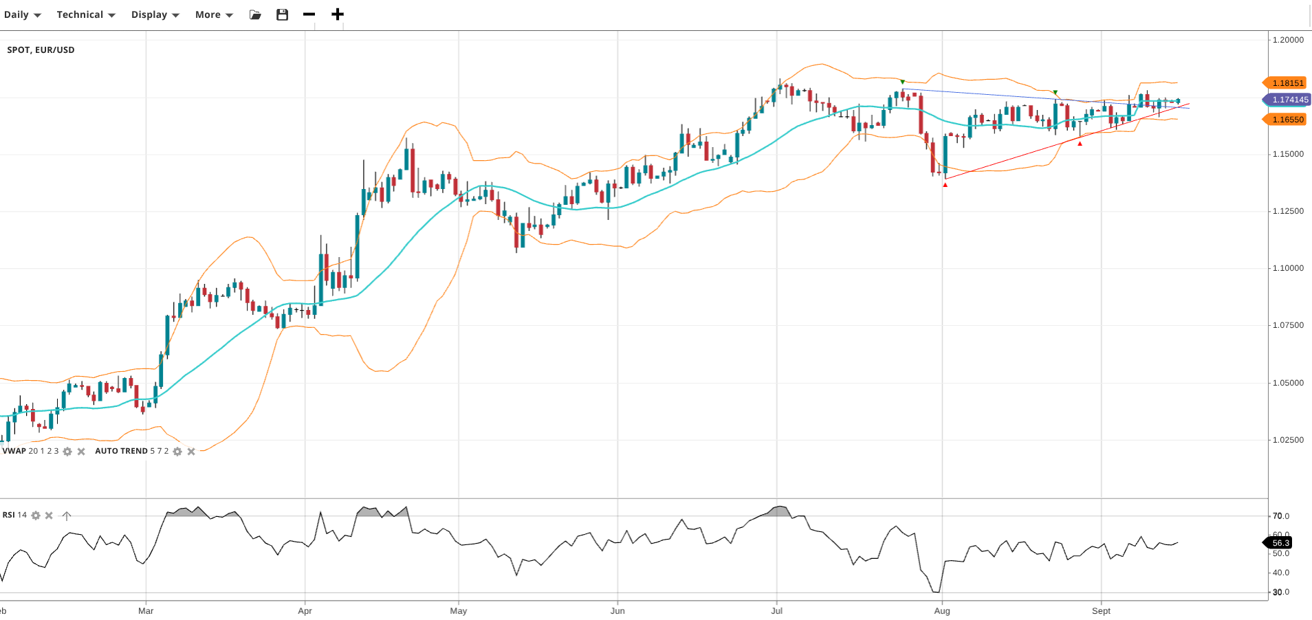Zoom out using the minus icon

(x=309, y=14)
